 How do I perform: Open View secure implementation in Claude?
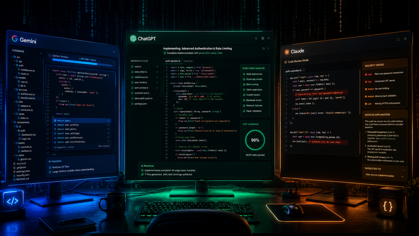(384, 176)
